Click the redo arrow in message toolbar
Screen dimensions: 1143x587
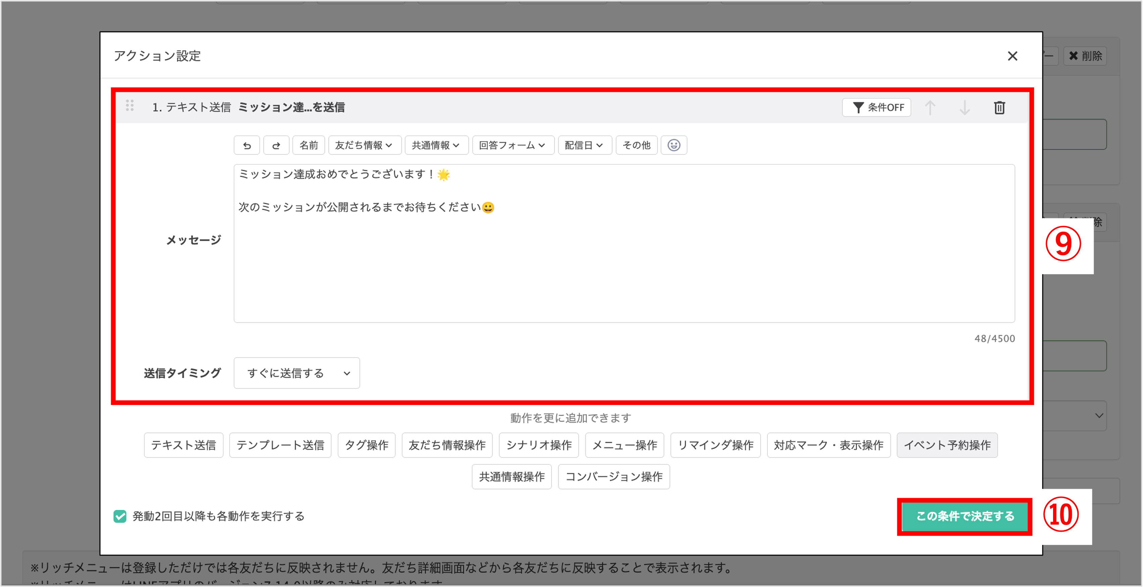pos(276,146)
